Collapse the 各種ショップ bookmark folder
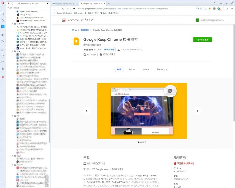 point(12,24)
